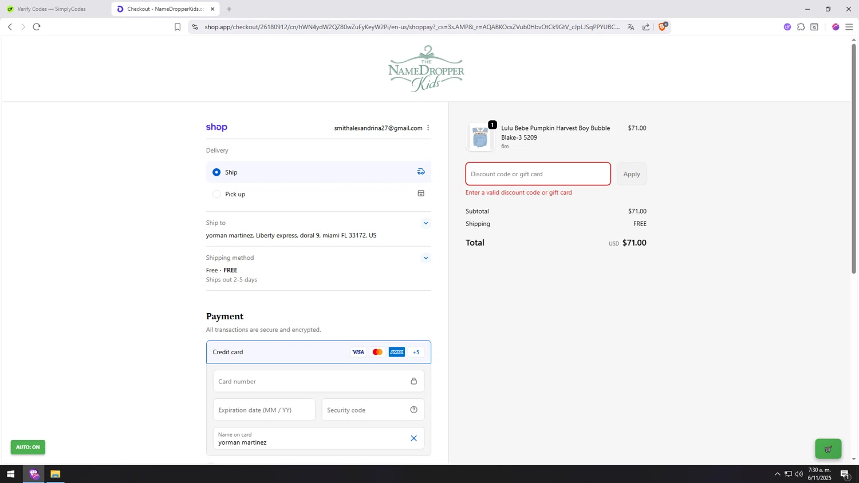Click the email smithalexandrina27@gmail.com
The image size is (859, 483).
tap(378, 128)
